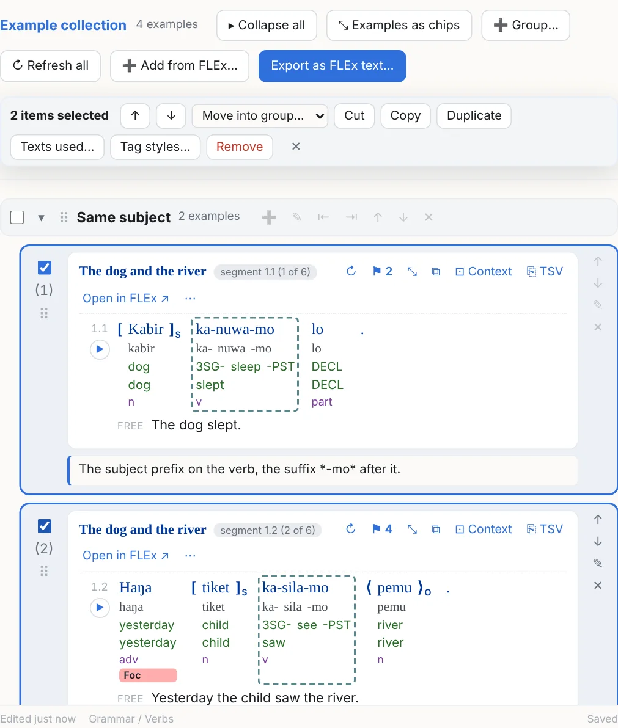The width and height of the screenshot is (618, 728).
Task: Remove the selected items
Action: 239,147
